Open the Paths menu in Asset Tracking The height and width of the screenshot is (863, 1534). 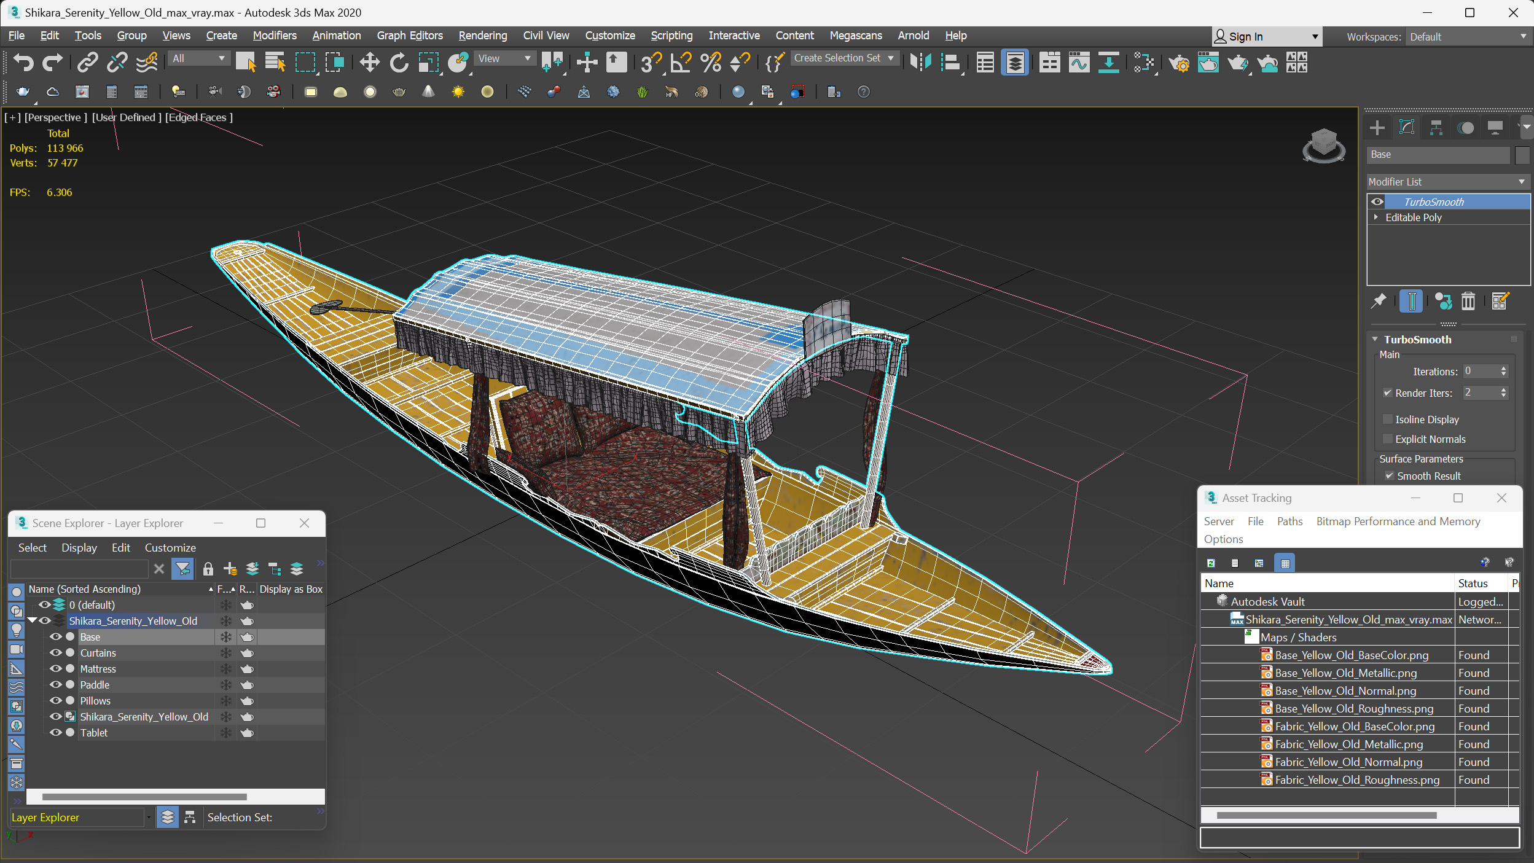pos(1289,521)
